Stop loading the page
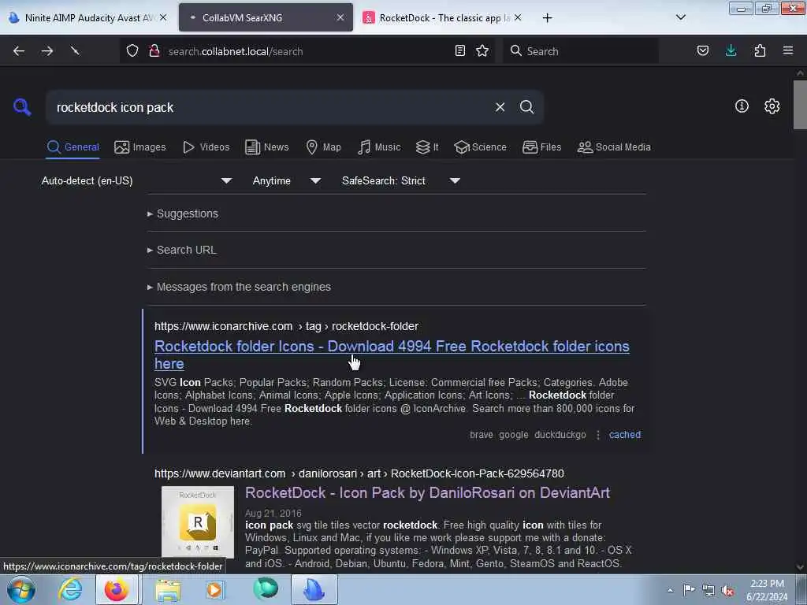The image size is (807, 605). (75, 51)
